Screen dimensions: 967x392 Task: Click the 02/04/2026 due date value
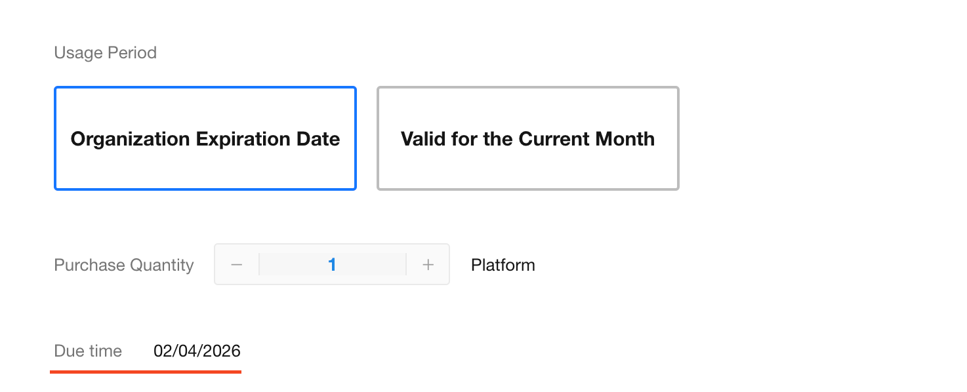(197, 351)
